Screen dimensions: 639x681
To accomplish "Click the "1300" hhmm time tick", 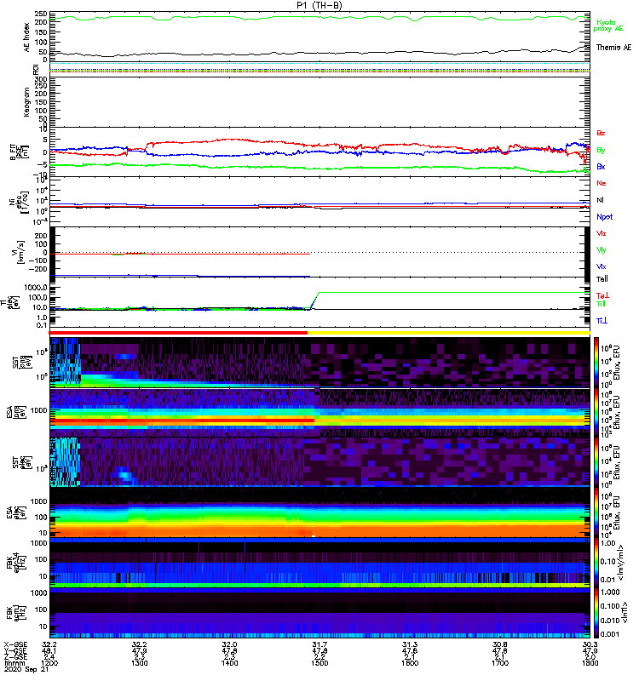I will (x=139, y=663).
